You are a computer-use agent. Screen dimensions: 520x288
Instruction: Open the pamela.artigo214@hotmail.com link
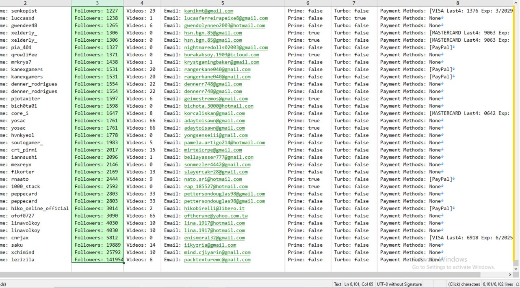224,143
